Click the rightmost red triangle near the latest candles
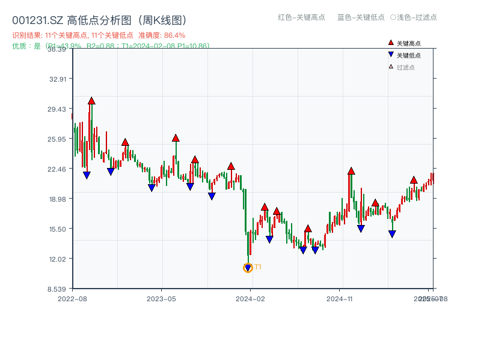Screen dimensions: 481x360 tap(414, 180)
